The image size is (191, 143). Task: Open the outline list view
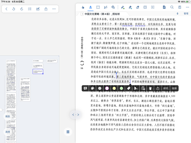point(30,9)
